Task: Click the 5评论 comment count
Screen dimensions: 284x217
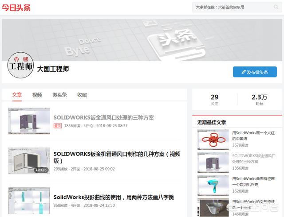Action: (x=88, y=126)
